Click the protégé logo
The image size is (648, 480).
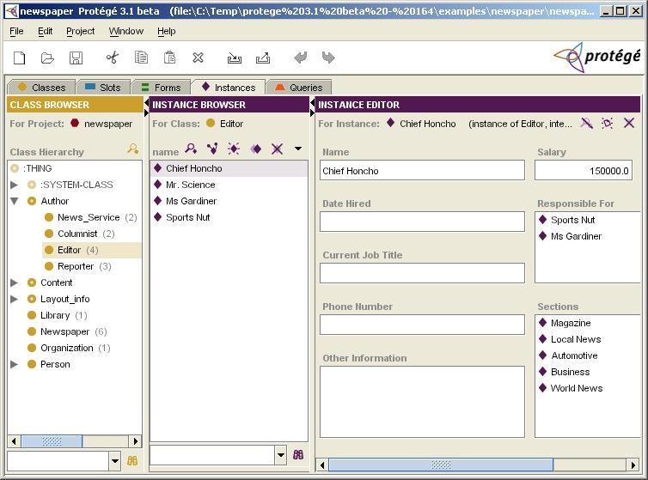pos(597,57)
